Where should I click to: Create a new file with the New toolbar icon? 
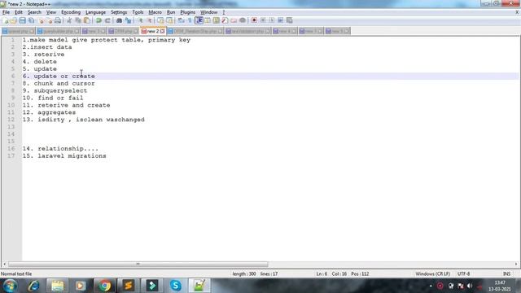coord(6,20)
